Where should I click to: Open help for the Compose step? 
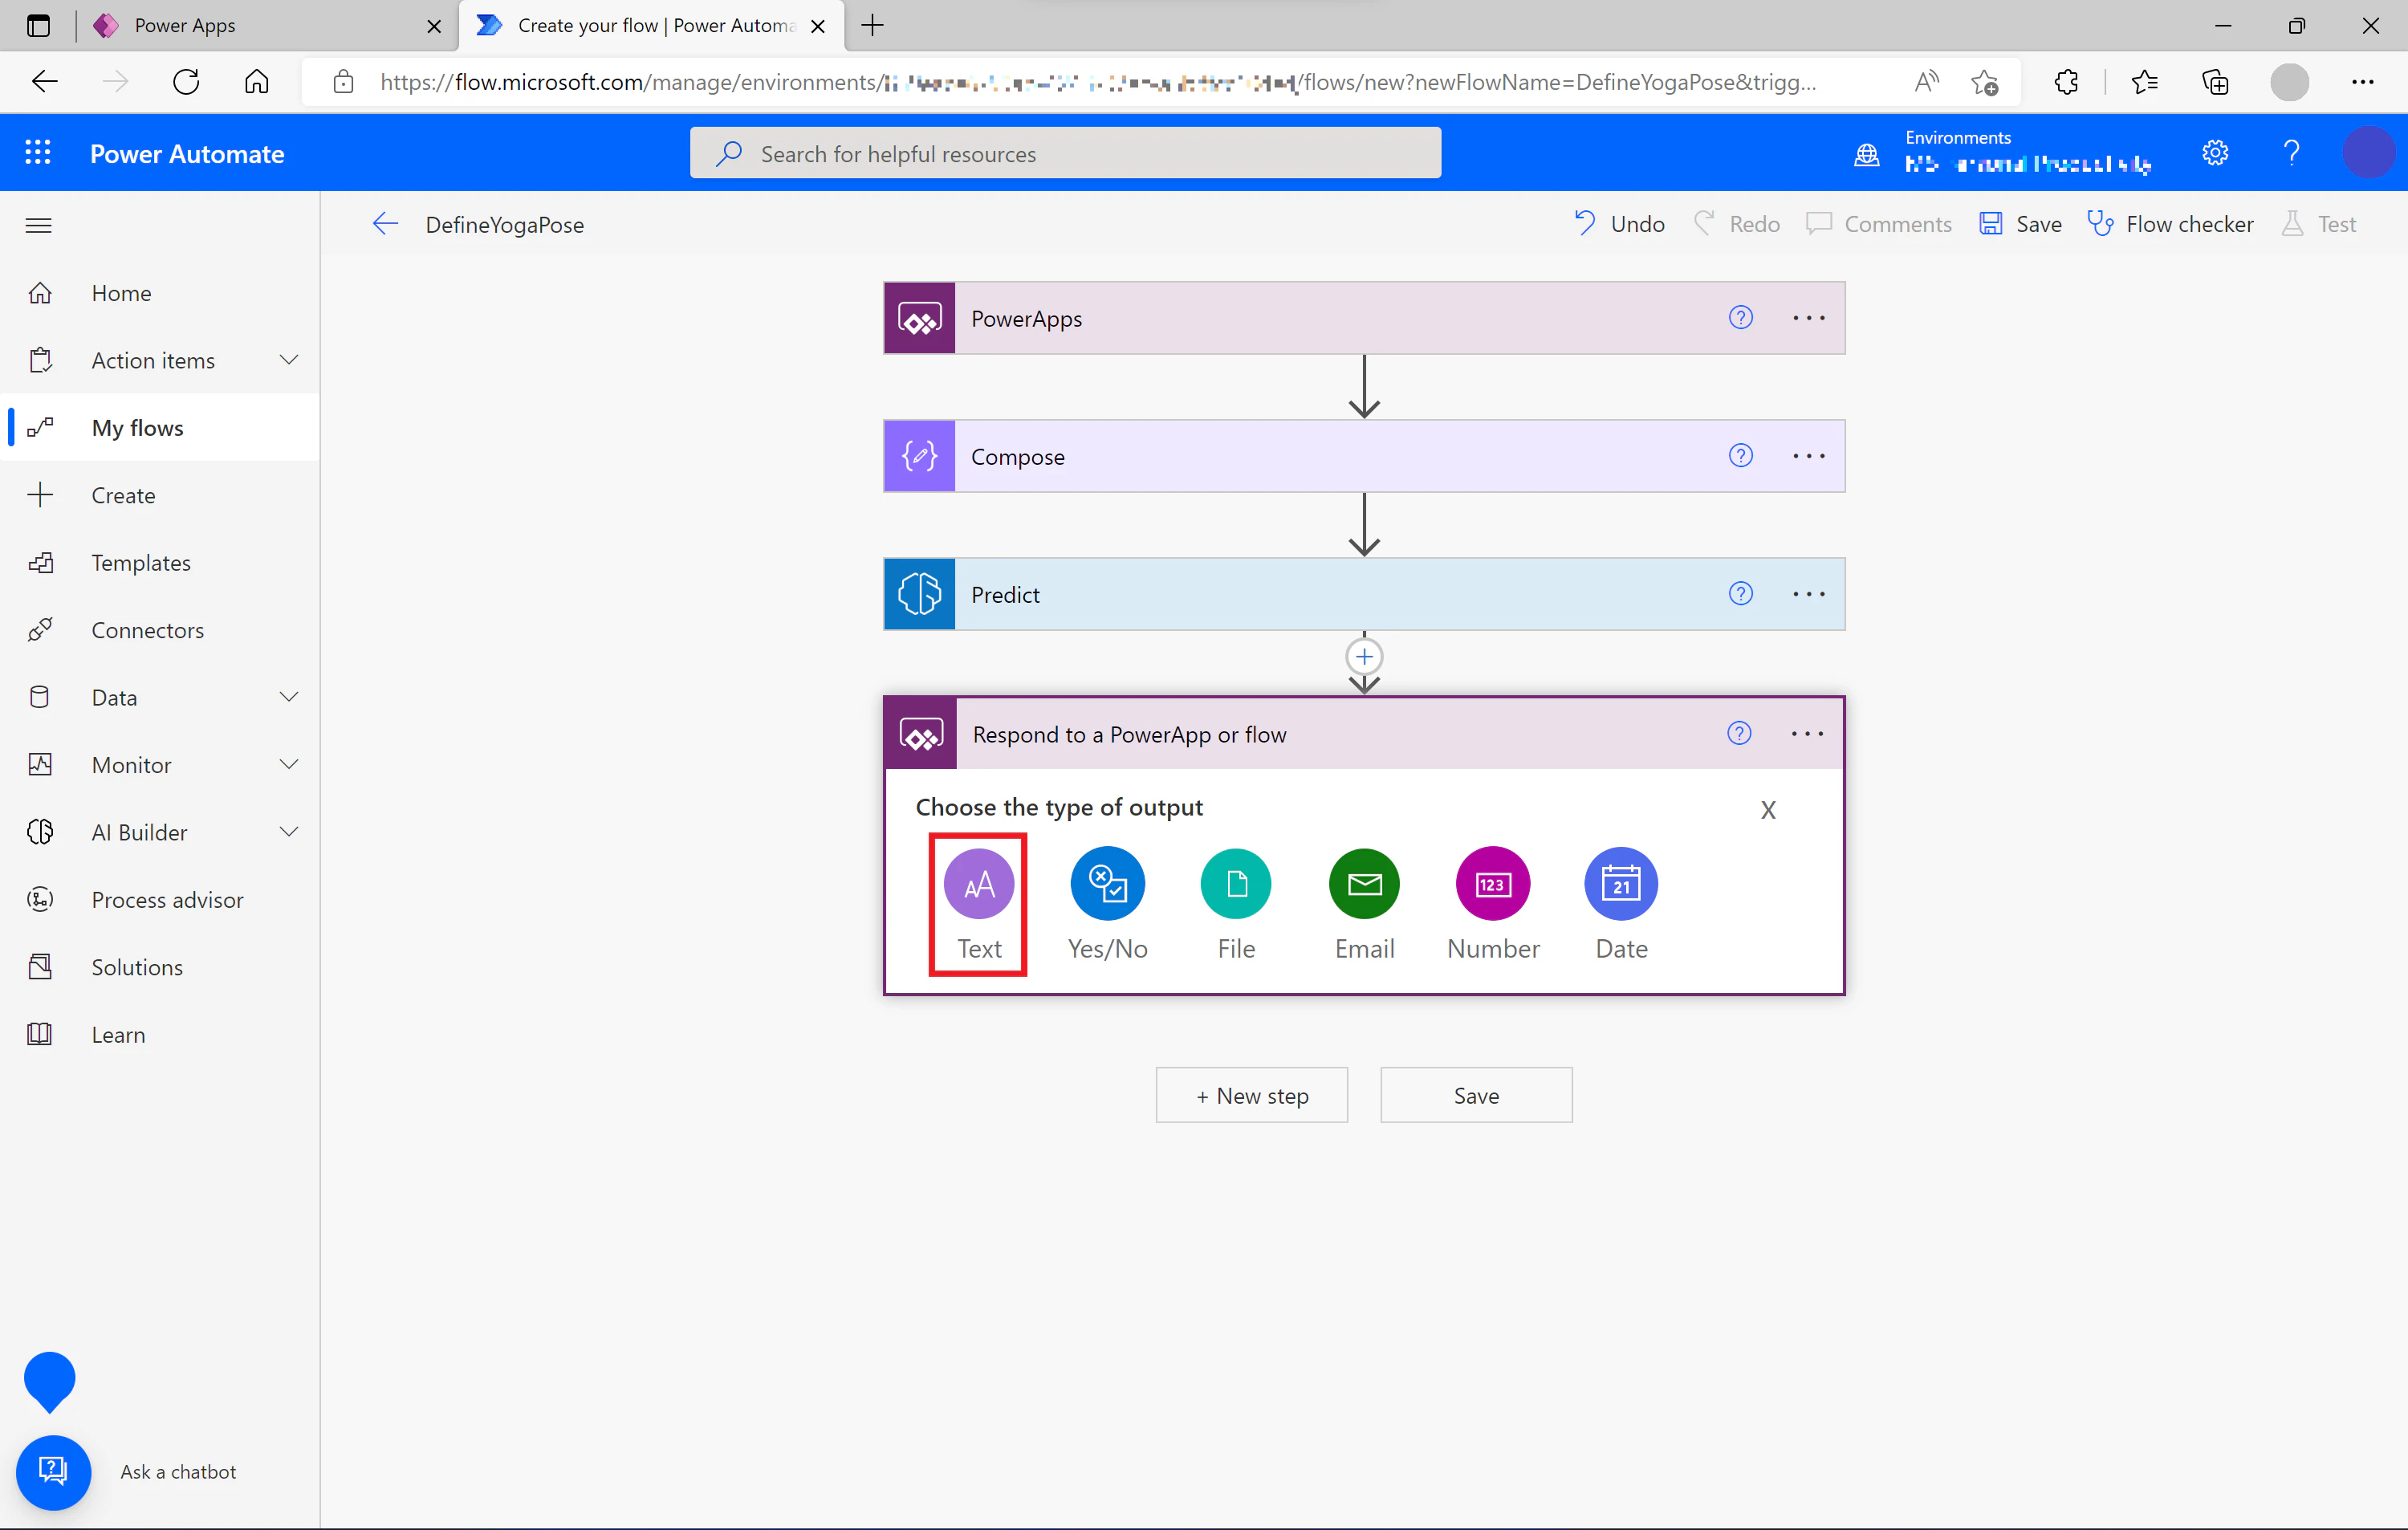1740,456
